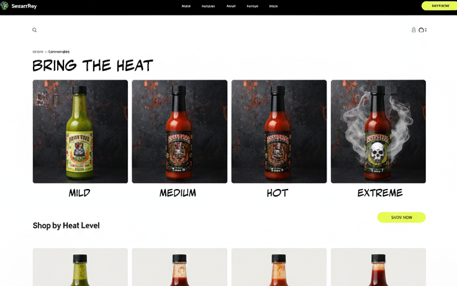This screenshot has height=286, width=457.
Task: Select the fourth navigation bar item
Action: [x=252, y=6]
